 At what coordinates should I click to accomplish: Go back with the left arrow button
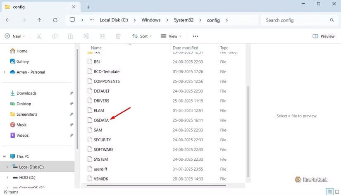pos(8,20)
